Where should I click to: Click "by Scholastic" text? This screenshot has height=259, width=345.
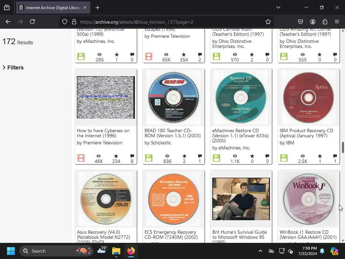[x=158, y=143]
